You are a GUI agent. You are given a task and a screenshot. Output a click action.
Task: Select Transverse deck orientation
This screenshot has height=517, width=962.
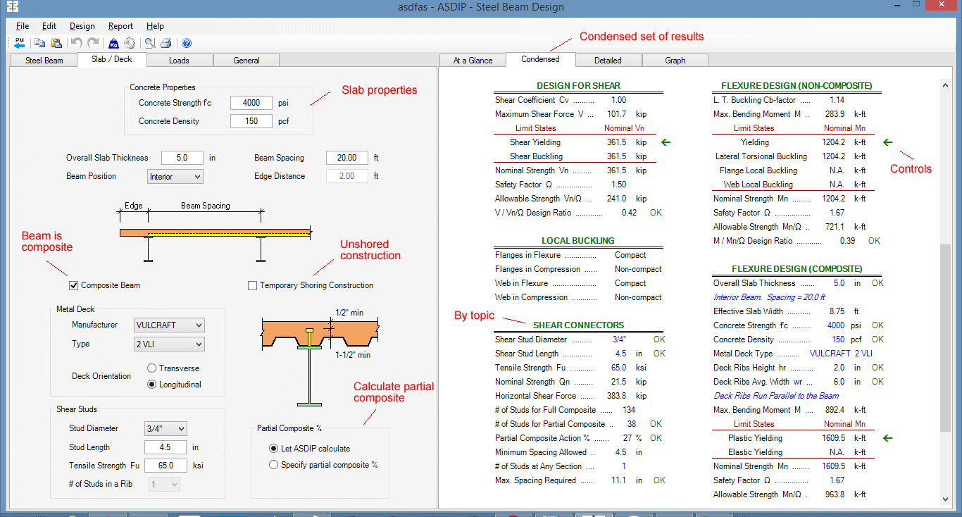(151, 368)
